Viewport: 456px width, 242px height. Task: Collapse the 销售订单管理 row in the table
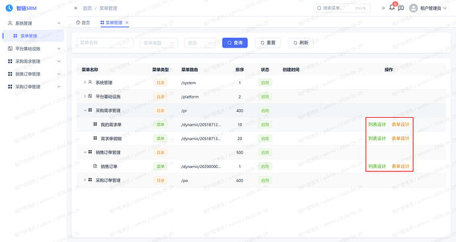tap(85, 152)
